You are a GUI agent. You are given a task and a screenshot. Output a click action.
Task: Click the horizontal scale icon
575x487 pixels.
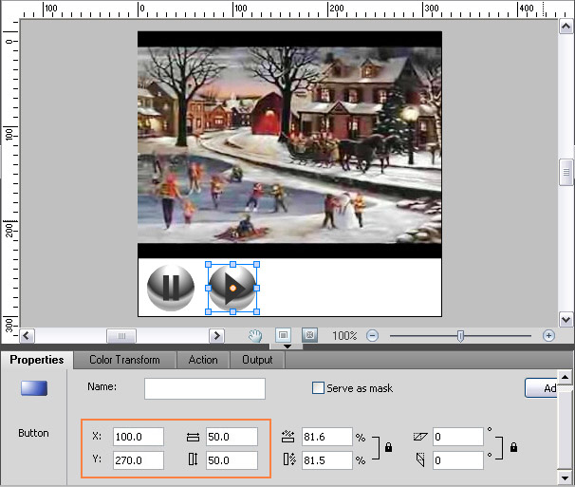(x=288, y=437)
